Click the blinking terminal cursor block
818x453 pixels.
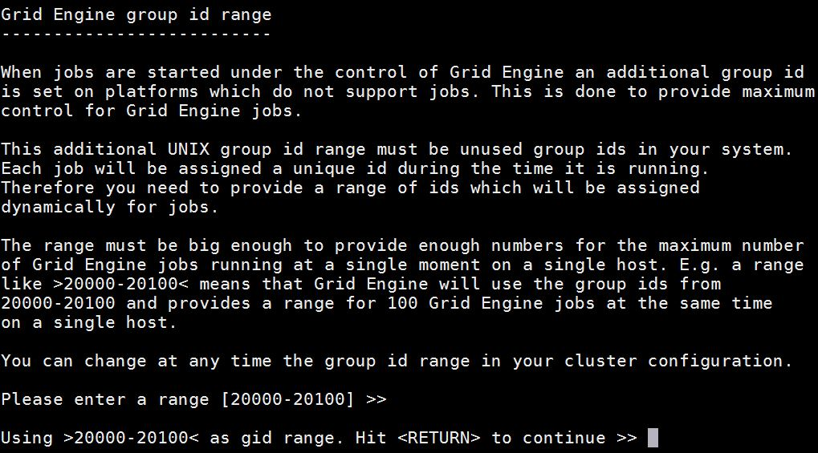(653, 438)
